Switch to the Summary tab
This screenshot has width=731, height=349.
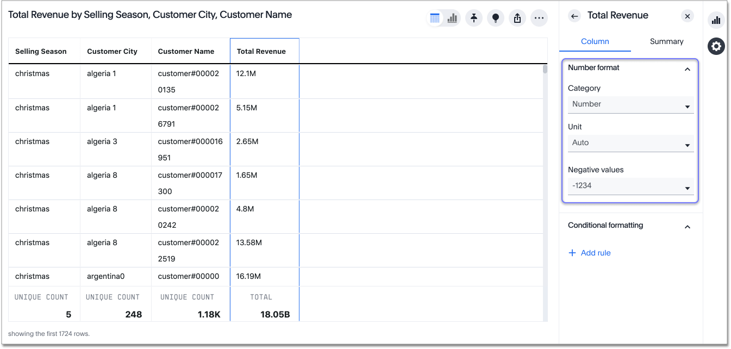[x=666, y=42]
